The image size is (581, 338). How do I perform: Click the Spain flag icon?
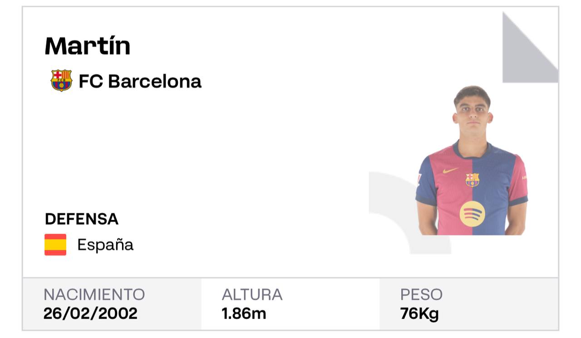(55, 245)
